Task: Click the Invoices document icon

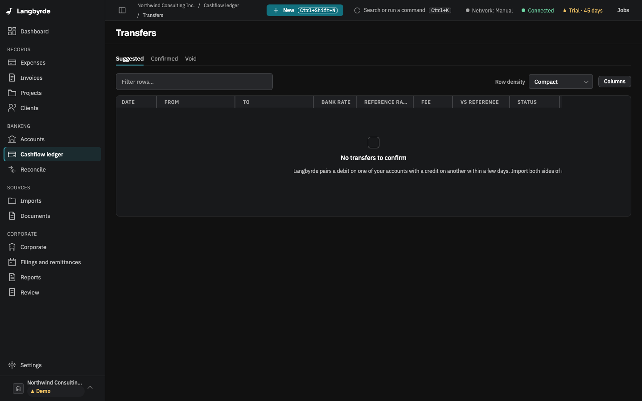Action: pyautogui.click(x=12, y=78)
